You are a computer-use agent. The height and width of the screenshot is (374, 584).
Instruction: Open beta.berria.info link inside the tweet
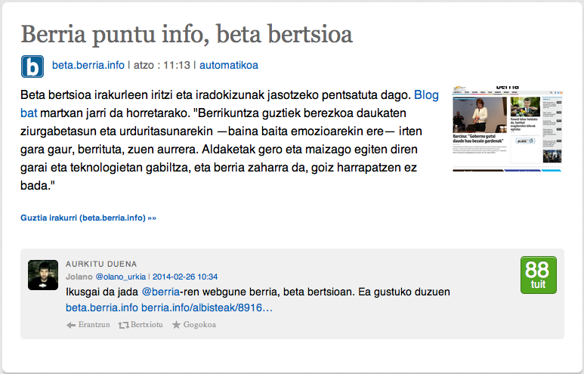click(102, 308)
